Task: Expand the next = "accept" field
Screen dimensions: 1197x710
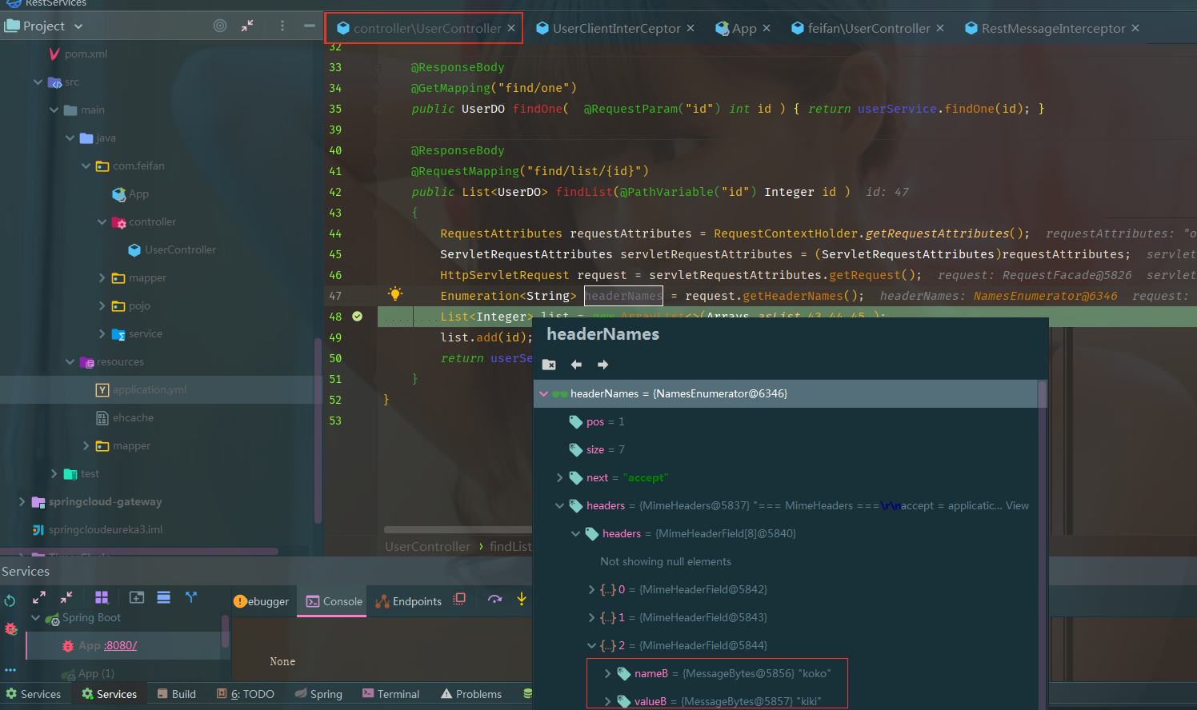Action: tap(560, 477)
